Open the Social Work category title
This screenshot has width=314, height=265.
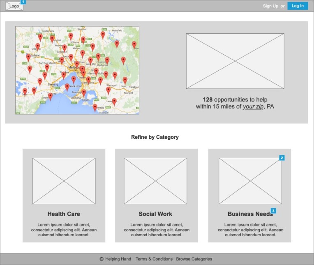pos(155,214)
